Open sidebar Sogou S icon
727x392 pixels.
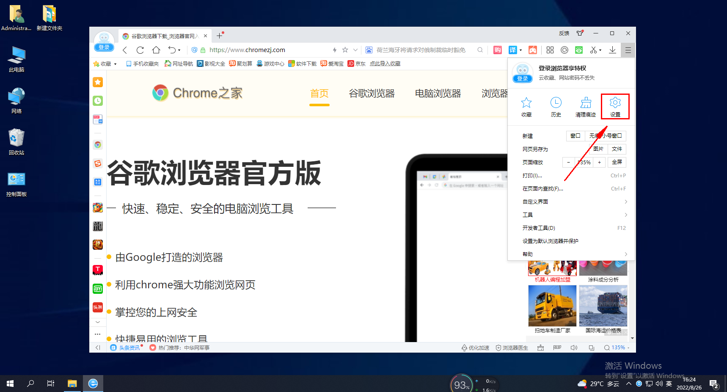tap(98, 163)
